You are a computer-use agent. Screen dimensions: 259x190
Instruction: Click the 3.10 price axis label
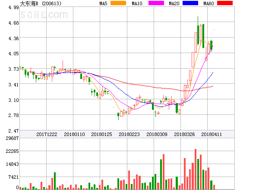pyautogui.click(x=13, y=100)
